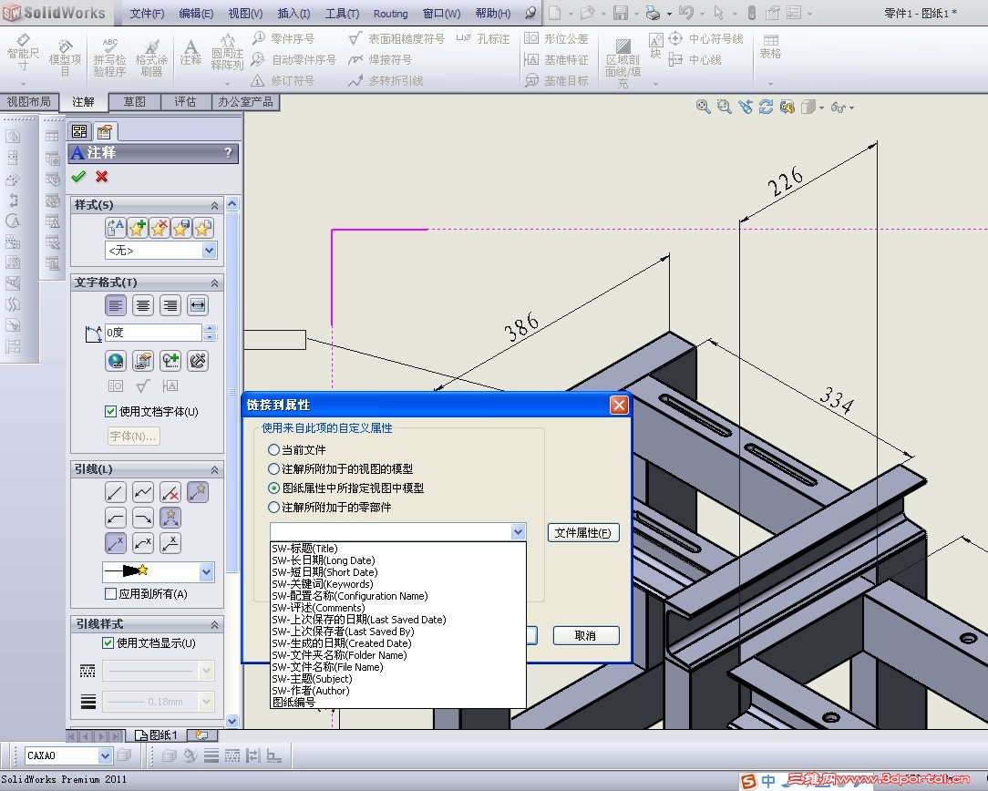Image resolution: width=988 pixels, height=791 pixels.
Task: Click Link to Property icon
Action: 143,361
